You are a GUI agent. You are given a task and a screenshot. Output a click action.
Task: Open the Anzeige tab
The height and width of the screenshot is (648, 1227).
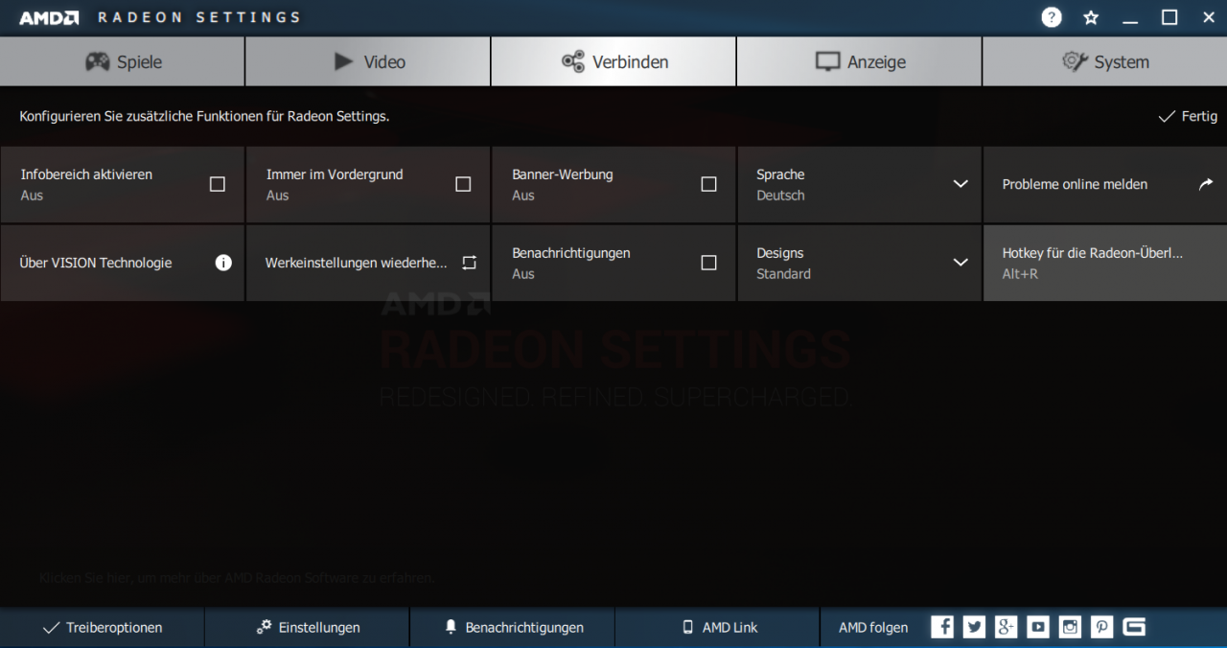pyautogui.click(x=859, y=61)
